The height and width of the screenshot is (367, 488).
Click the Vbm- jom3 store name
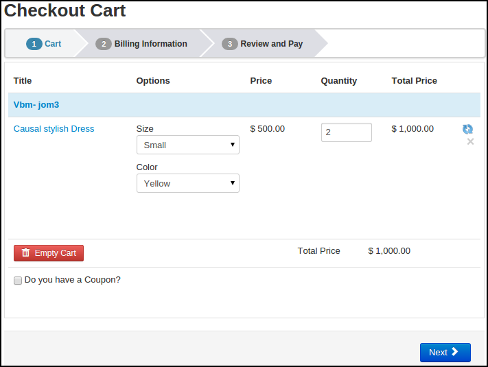[x=36, y=105]
